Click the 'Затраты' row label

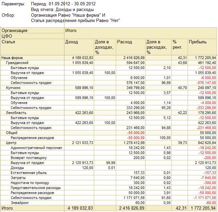[x=18, y=178]
